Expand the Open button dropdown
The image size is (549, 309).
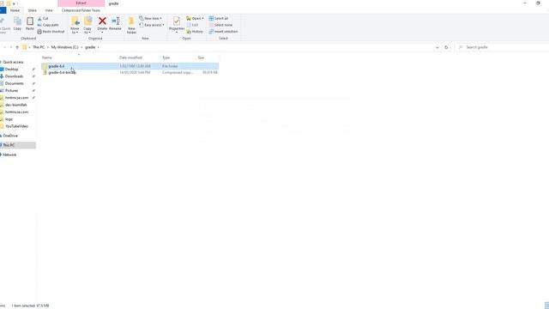click(x=202, y=18)
